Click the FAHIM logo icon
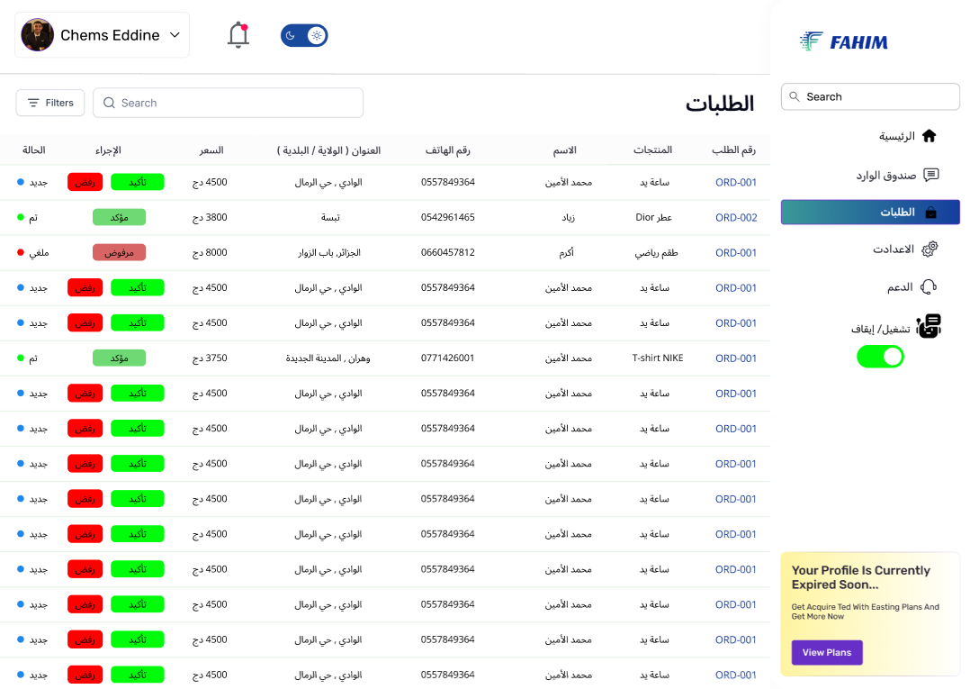 pyautogui.click(x=809, y=41)
